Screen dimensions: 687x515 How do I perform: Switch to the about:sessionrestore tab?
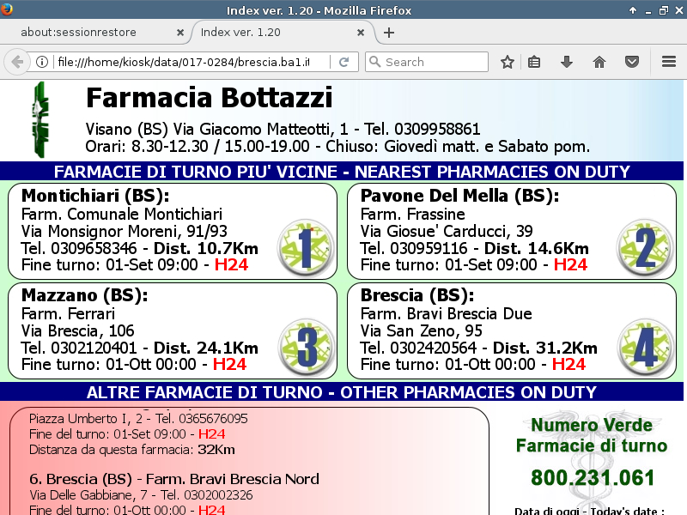90,33
